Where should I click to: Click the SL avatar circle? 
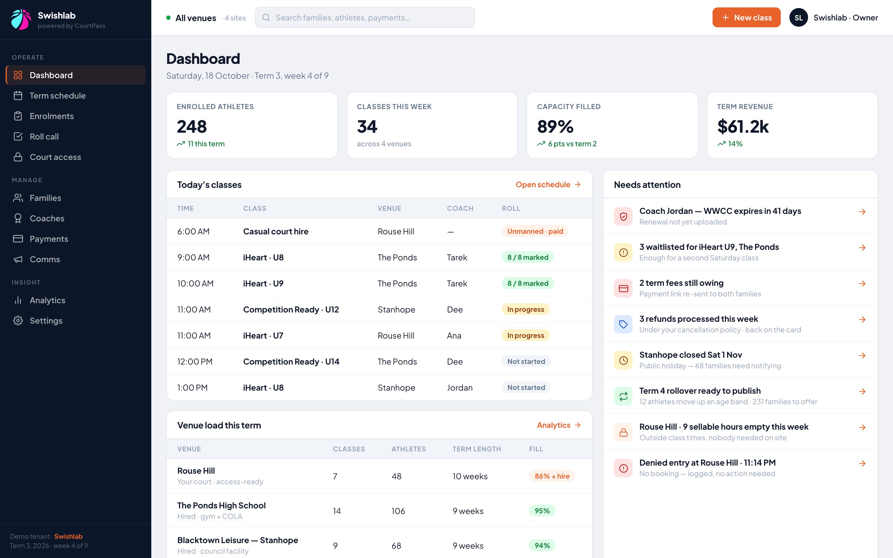click(798, 17)
